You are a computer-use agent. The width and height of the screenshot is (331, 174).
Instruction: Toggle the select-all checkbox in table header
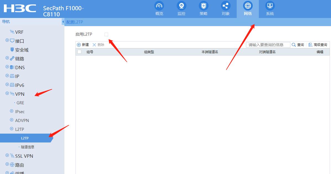tap(79, 51)
